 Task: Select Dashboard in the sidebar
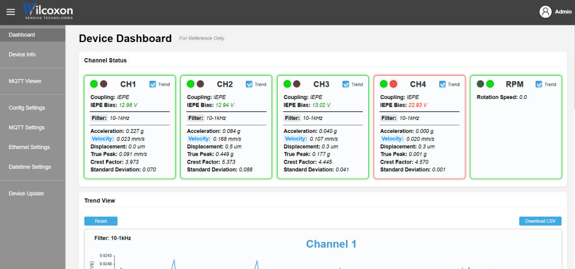coord(33,35)
